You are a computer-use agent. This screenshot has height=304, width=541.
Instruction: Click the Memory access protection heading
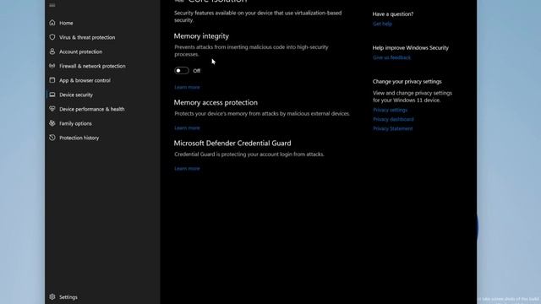pos(216,103)
